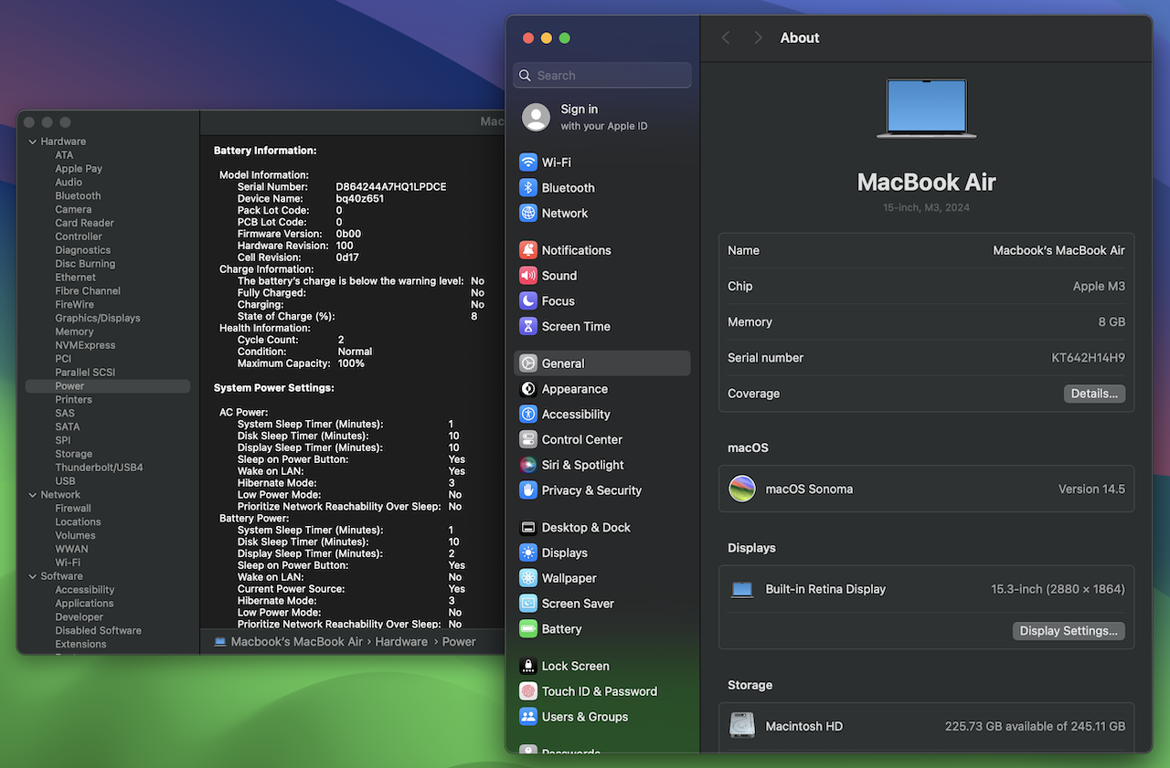The width and height of the screenshot is (1170, 768).
Task: Select the Desktop & Dock icon
Action: tap(528, 528)
